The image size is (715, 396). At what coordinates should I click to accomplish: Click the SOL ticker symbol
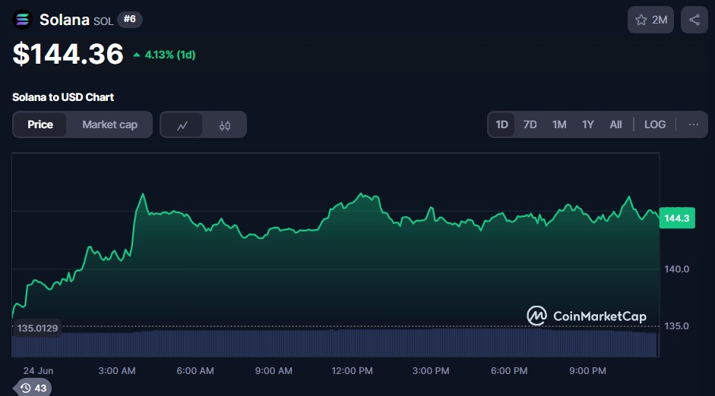click(103, 21)
